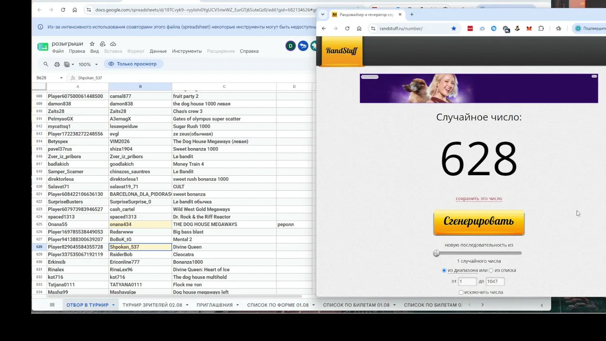
Task: Click the purple dog ad banner
Action: point(479,88)
